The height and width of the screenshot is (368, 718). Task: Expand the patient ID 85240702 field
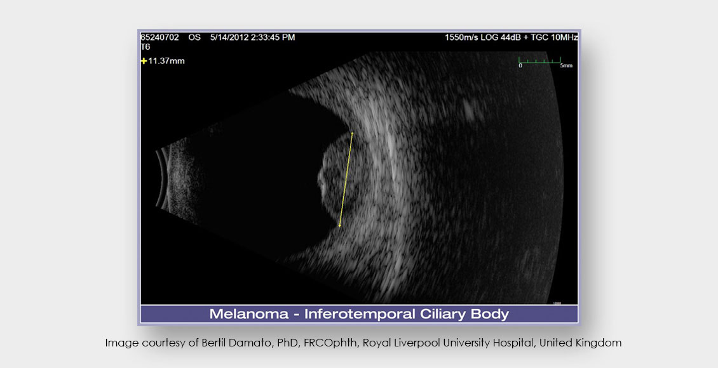pos(162,37)
